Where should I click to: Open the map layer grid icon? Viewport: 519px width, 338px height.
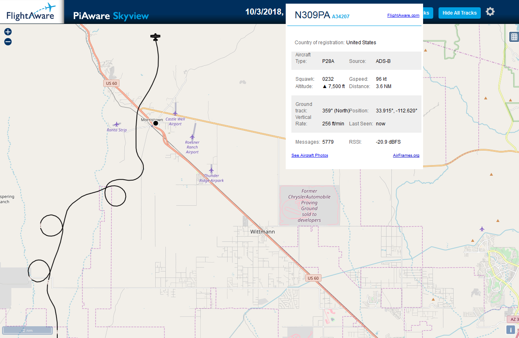click(514, 37)
